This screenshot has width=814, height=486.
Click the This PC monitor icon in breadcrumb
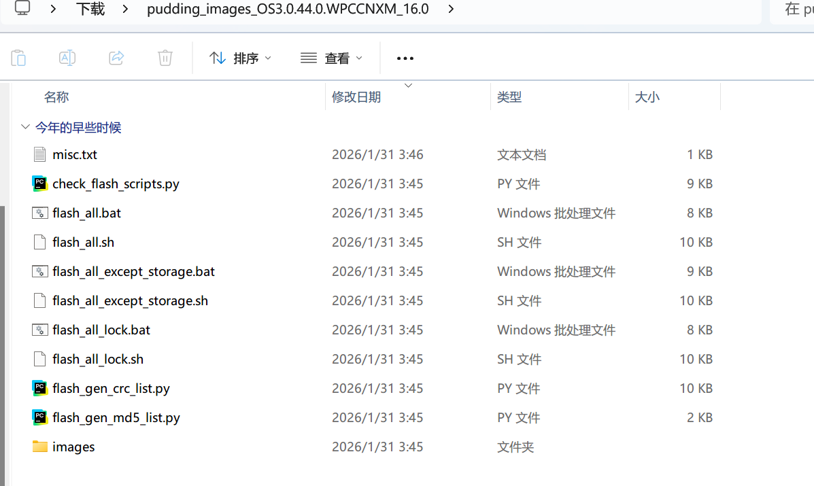tap(22, 9)
